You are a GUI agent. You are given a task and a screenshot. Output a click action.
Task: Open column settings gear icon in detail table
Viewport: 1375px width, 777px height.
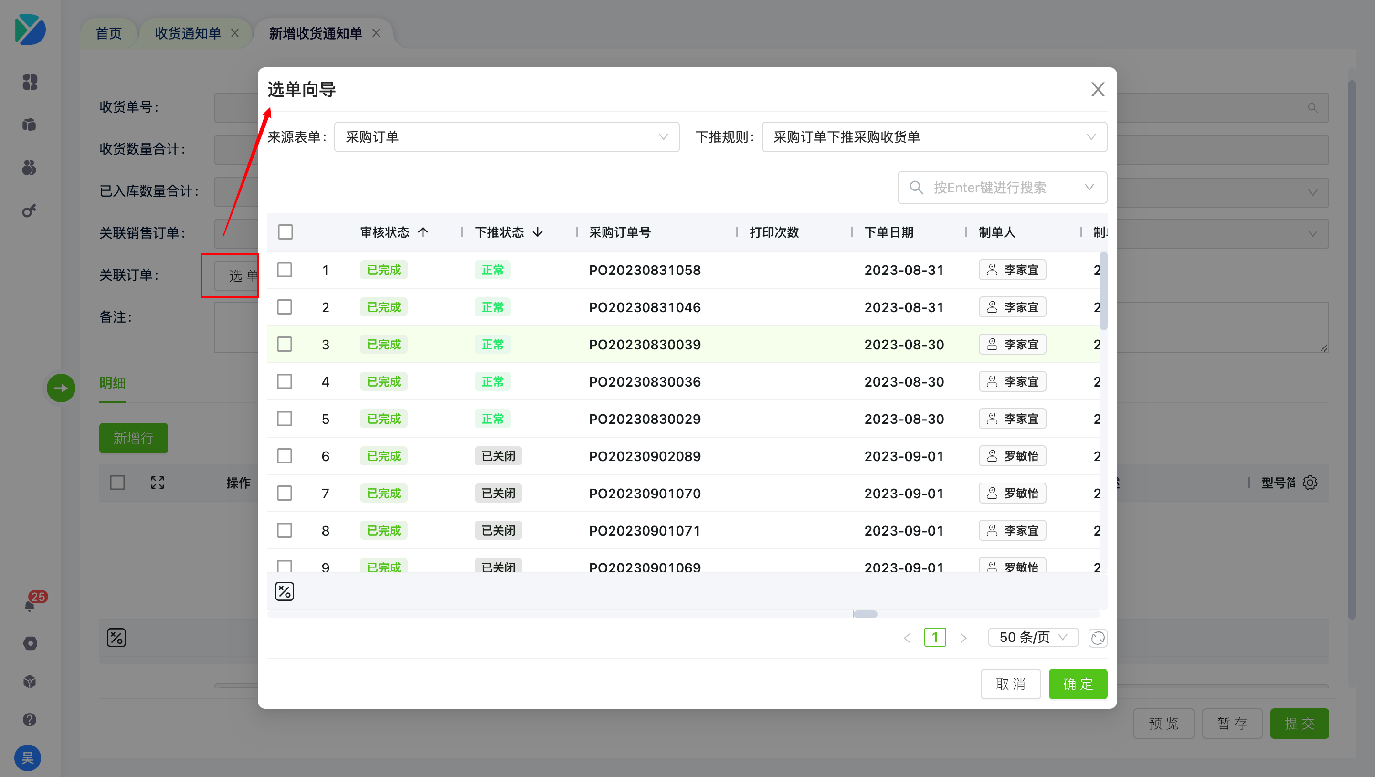pos(1310,483)
